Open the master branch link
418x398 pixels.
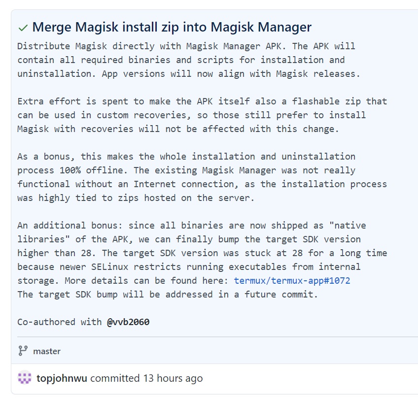(47, 351)
